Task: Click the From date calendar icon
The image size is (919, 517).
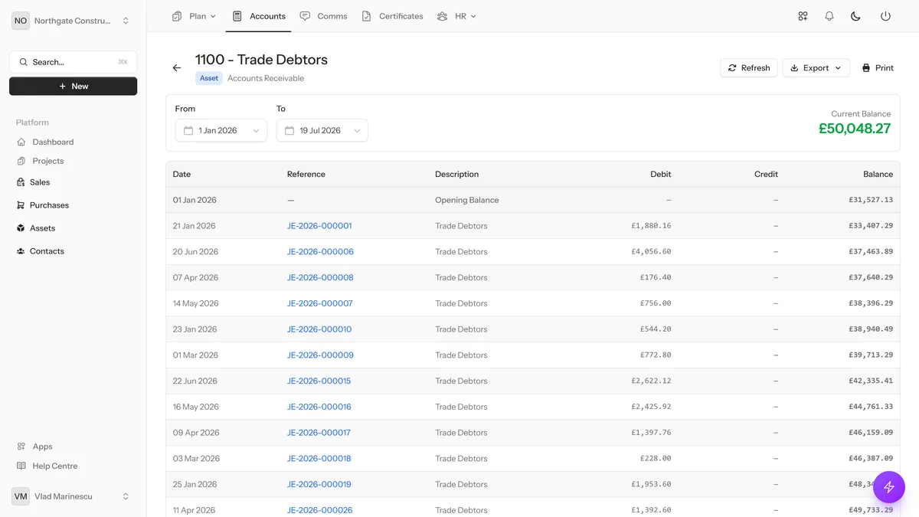Action: pyautogui.click(x=188, y=131)
